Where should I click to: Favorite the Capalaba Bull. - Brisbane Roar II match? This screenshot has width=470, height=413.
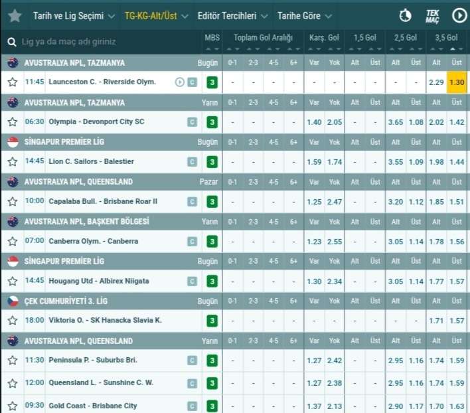13,201
